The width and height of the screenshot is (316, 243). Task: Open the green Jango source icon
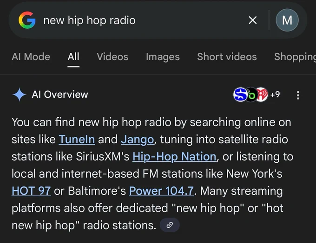point(251,95)
